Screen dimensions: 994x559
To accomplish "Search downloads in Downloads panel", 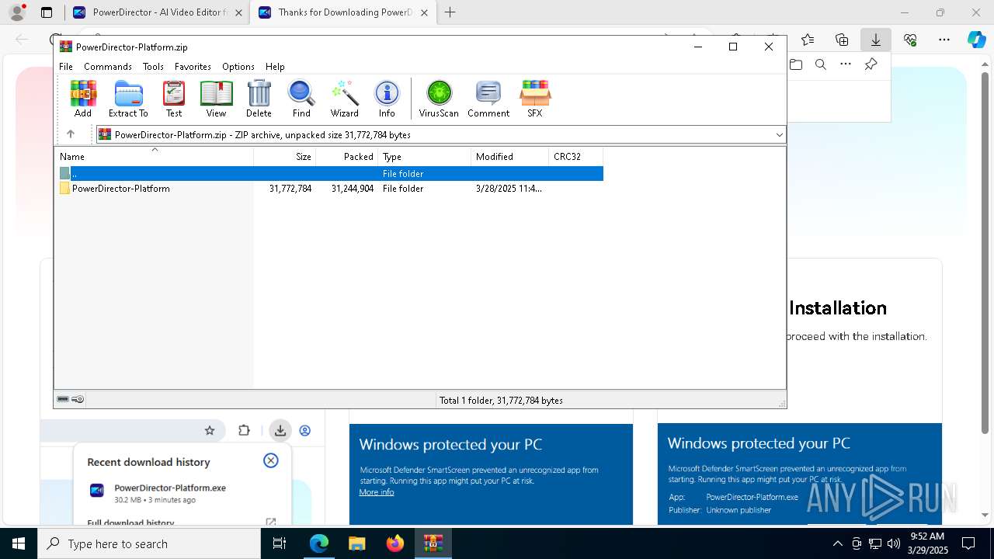I will point(821,64).
